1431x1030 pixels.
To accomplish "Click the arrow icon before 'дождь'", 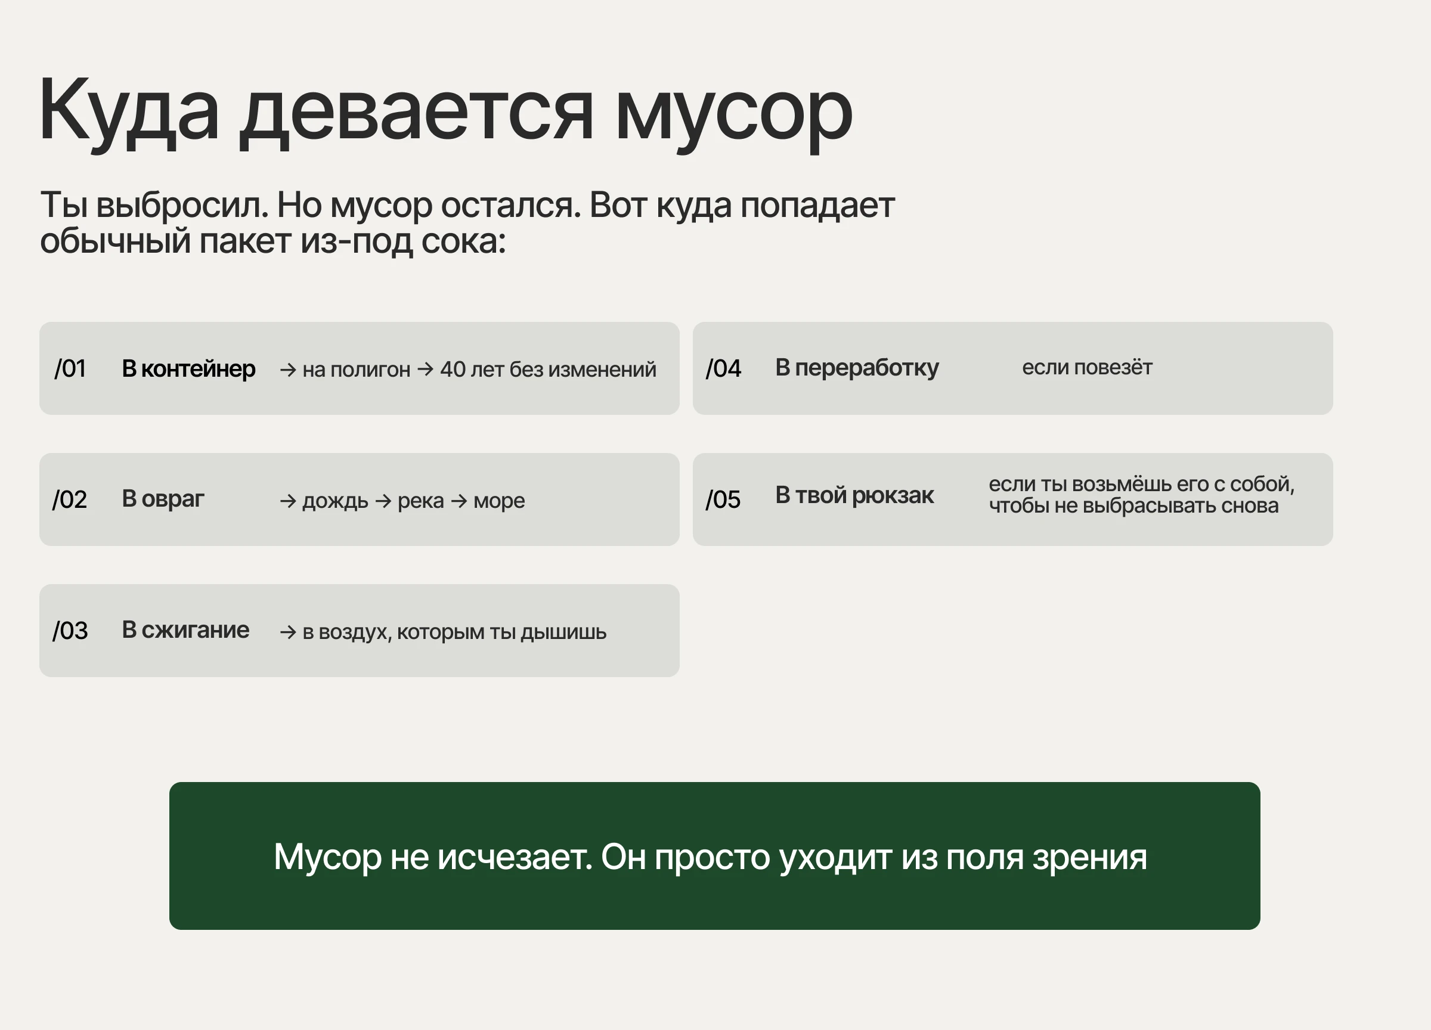I will pos(288,501).
